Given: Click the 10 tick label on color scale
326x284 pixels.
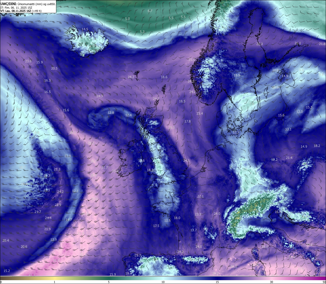Looking at the screenshot, I should point(163,282).
